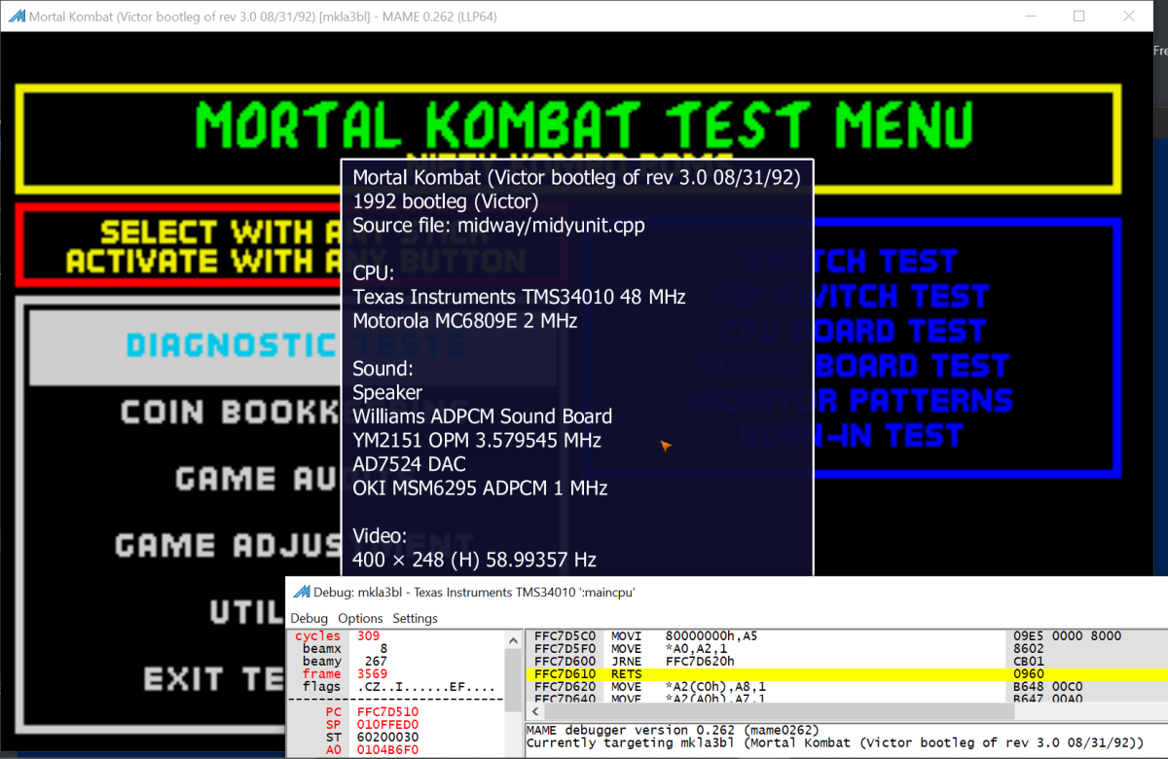The width and height of the screenshot is (1168, 759).
Task: Click 'Motorola MC6809E 2 MHz' info line
Action: click(465, 320)
